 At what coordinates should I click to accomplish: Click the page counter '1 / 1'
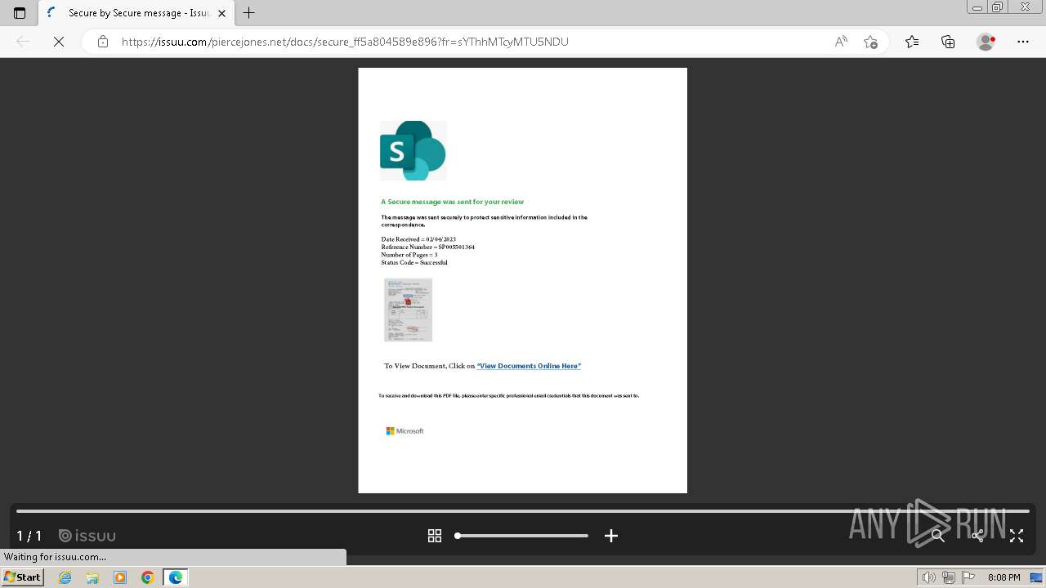coord(29,536)
